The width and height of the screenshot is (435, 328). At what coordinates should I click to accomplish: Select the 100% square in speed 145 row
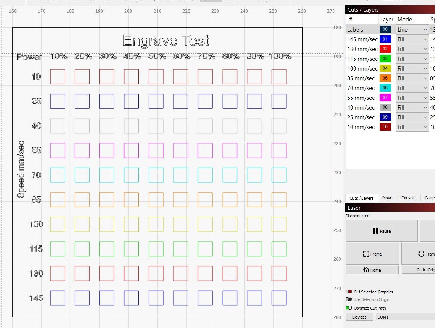pos(279,298)
